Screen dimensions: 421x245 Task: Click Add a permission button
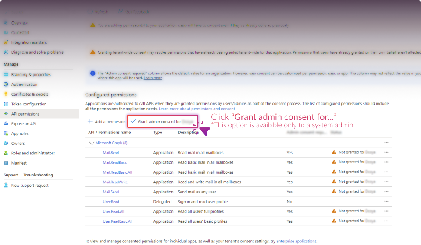107,121
